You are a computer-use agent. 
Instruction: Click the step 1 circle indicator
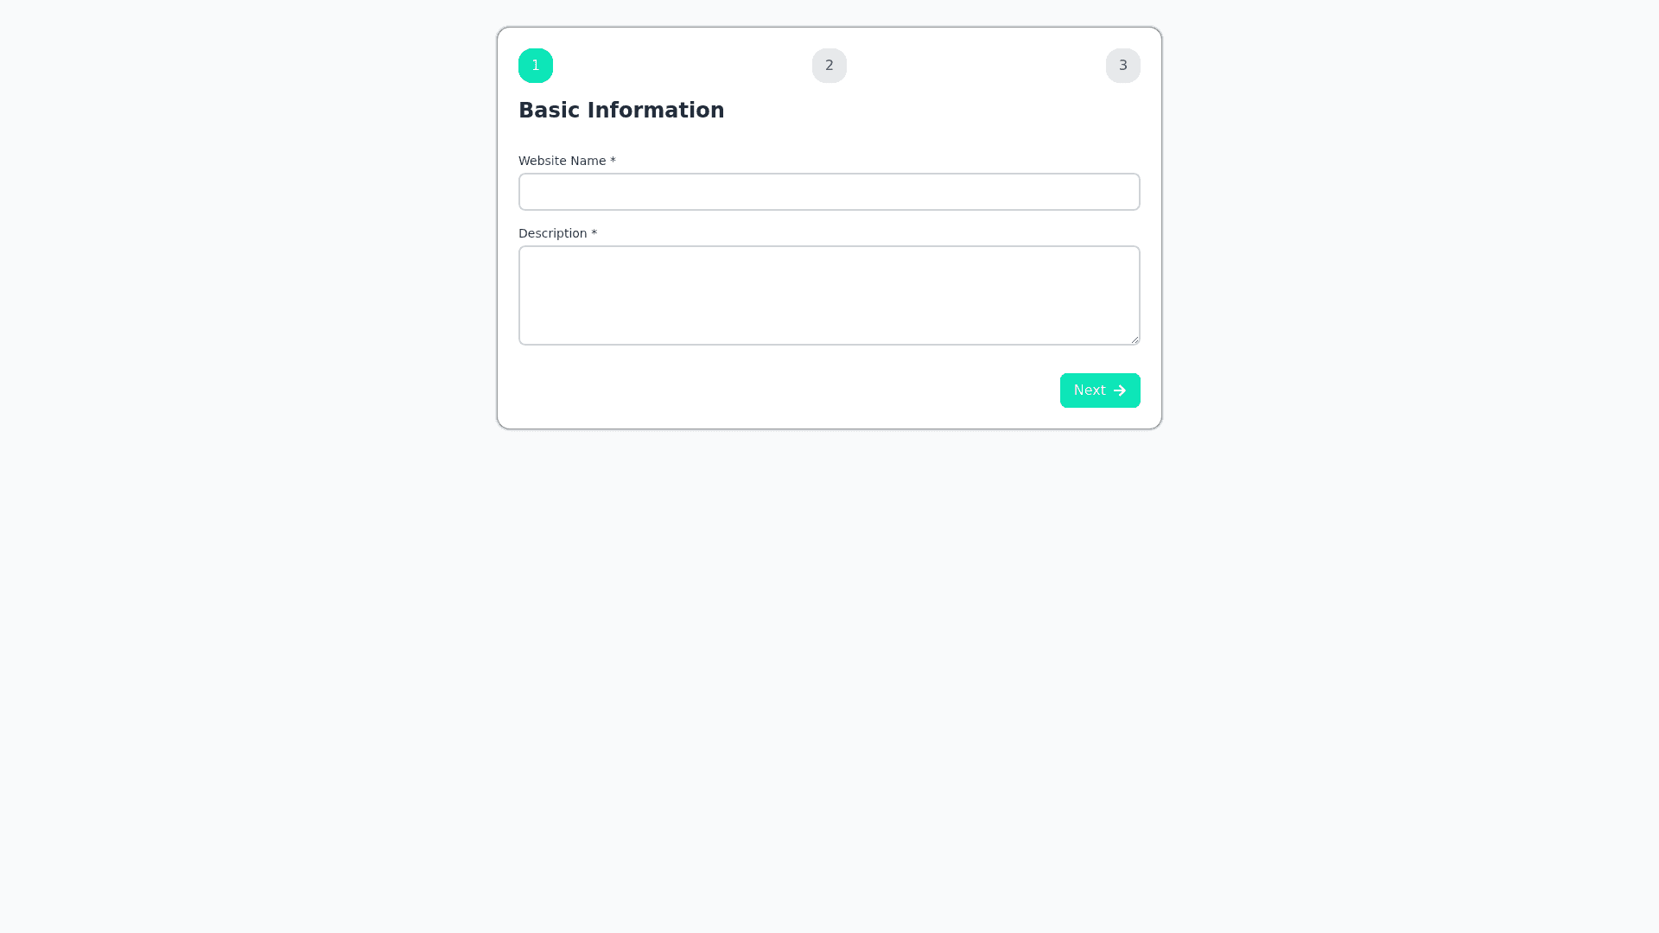tap(536, 66)
